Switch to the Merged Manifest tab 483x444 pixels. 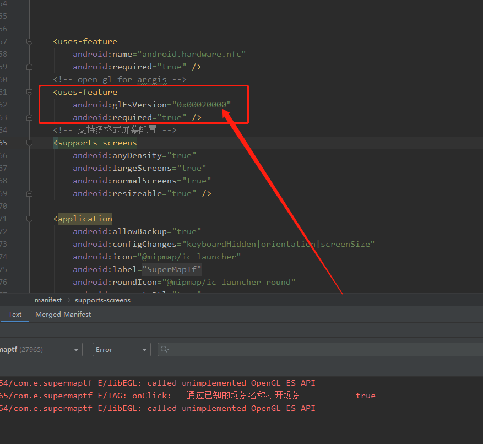63,315
